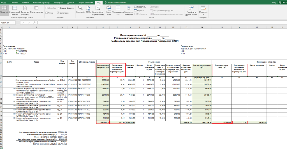Open the Файл menu tab
287x149 pixels.
[3, 3]
